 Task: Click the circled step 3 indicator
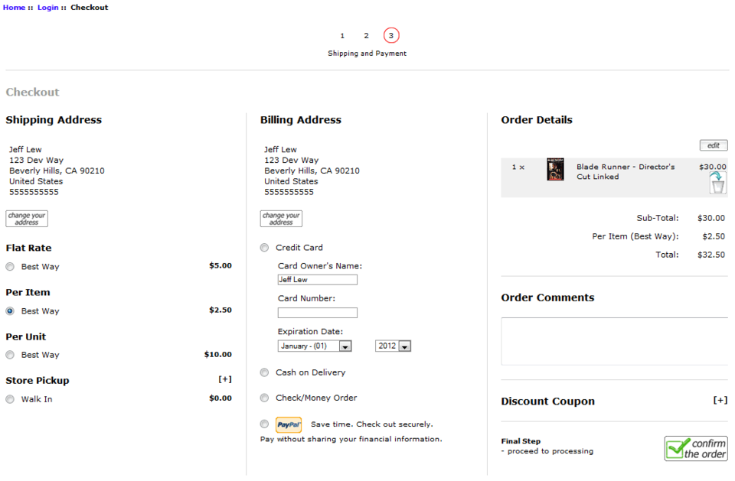click(x=391, y=34)
